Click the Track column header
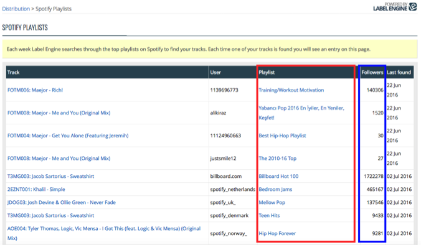The image size is (421, 245). click(14, 72)
